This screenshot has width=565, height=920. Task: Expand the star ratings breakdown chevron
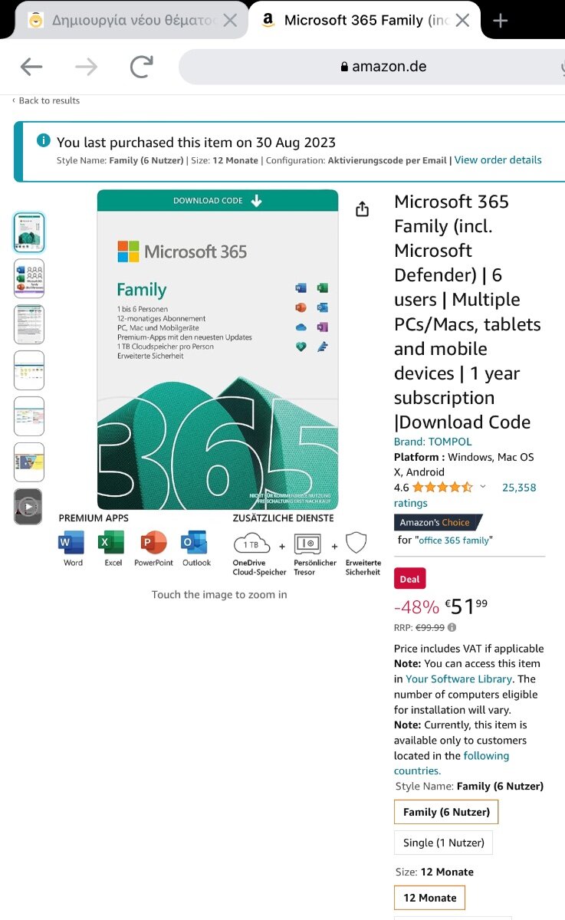(x=483, y=487)
